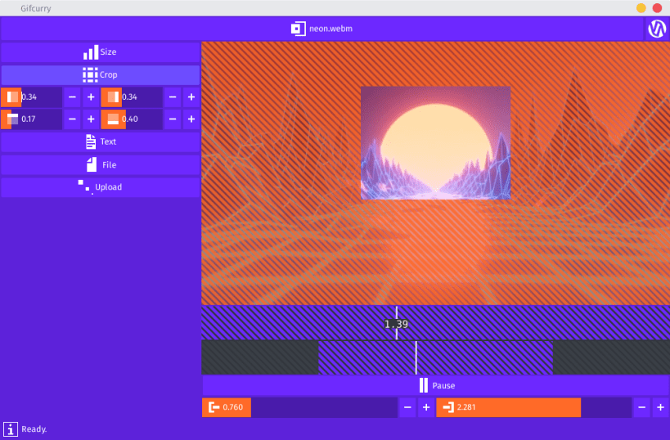The image size is (670, 440).
Task: Increase the end time value
Action: 661,407
